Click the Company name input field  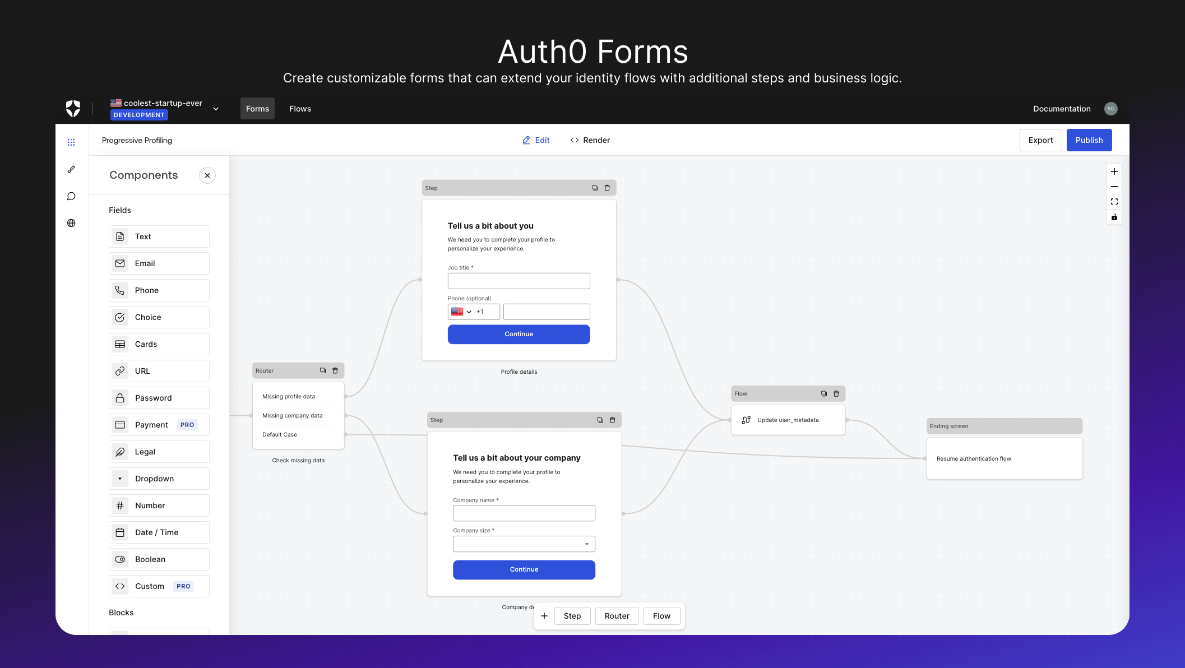(524, 513)
